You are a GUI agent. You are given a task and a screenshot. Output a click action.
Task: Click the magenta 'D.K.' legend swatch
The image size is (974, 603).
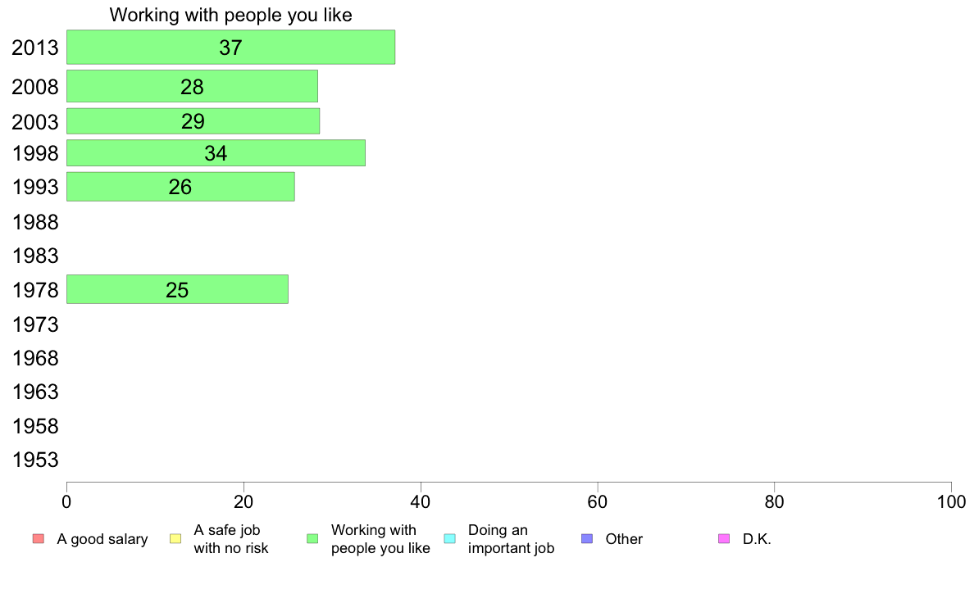click(724, 539)
